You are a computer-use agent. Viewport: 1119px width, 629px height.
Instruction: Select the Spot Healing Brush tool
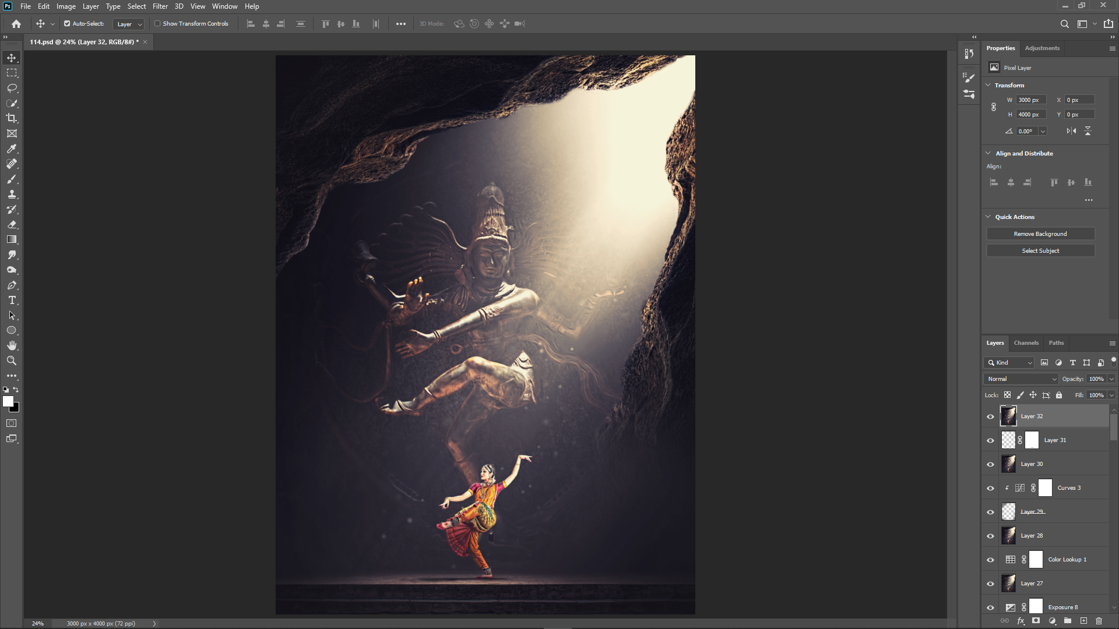coord(12,164)
